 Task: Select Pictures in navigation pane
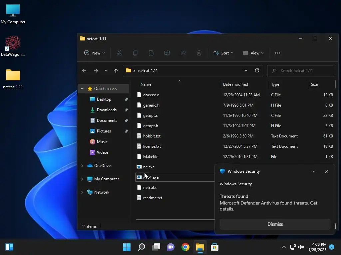(x=104, y=131)
